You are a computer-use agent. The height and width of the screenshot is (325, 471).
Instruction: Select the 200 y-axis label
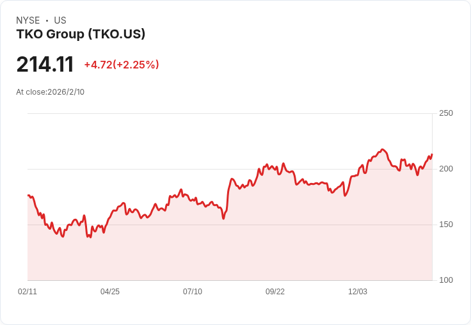coord(446,169)
